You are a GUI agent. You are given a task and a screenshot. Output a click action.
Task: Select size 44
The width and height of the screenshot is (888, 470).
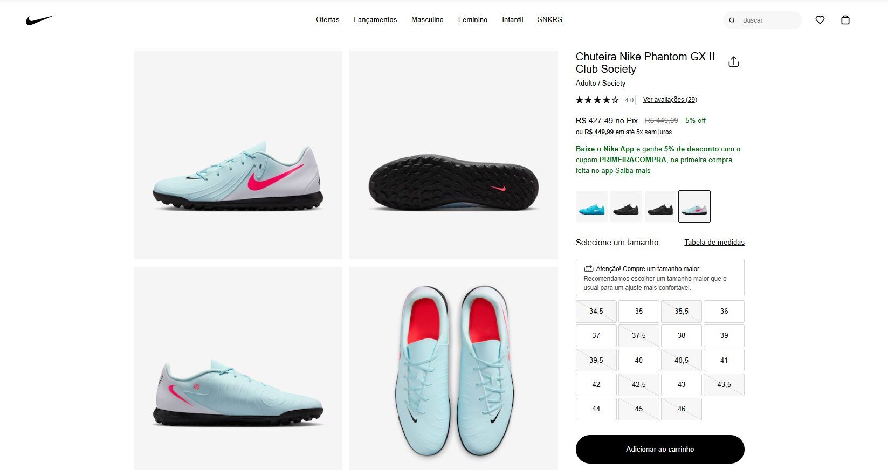click(596, 409)
